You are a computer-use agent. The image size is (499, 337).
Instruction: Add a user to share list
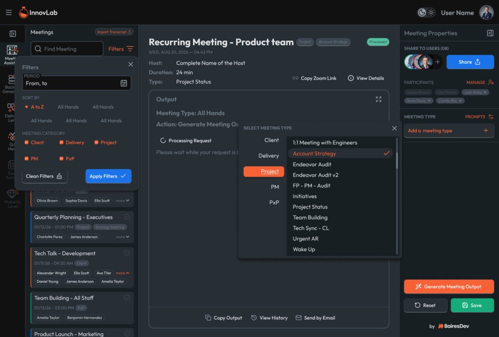pos(438,62)
